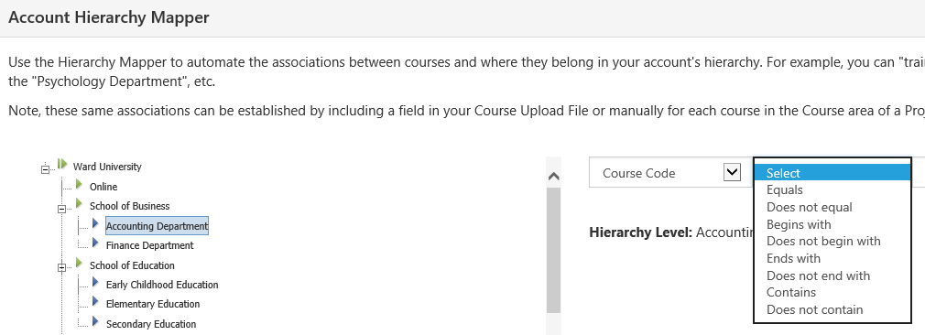Click the green arrow icon beside School of Education
This screenshot has height=335, width=925.
[x=79, y=263]
